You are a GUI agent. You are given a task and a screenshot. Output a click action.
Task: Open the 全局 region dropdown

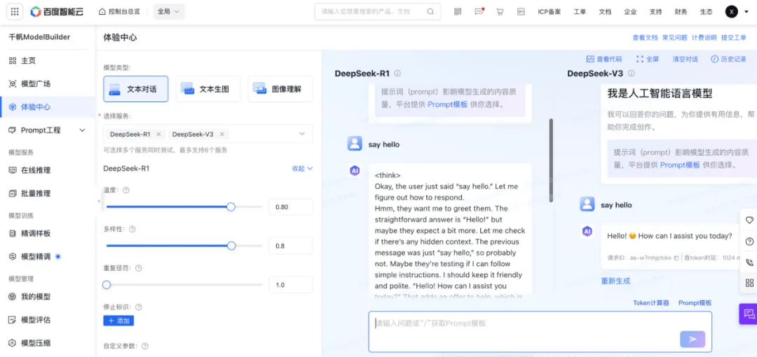168,12
